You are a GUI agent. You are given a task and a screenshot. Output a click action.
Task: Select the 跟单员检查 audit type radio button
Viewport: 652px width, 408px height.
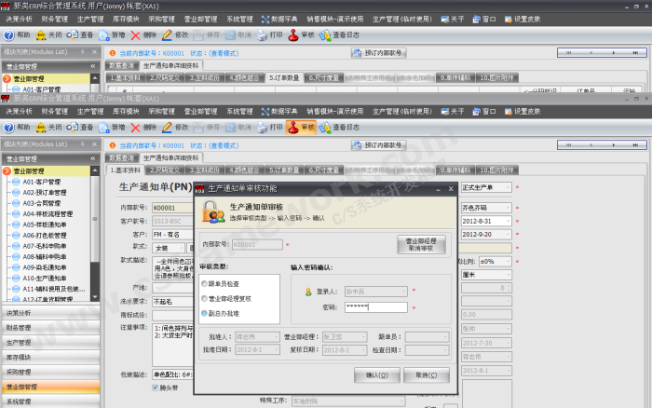pos(205,284)
